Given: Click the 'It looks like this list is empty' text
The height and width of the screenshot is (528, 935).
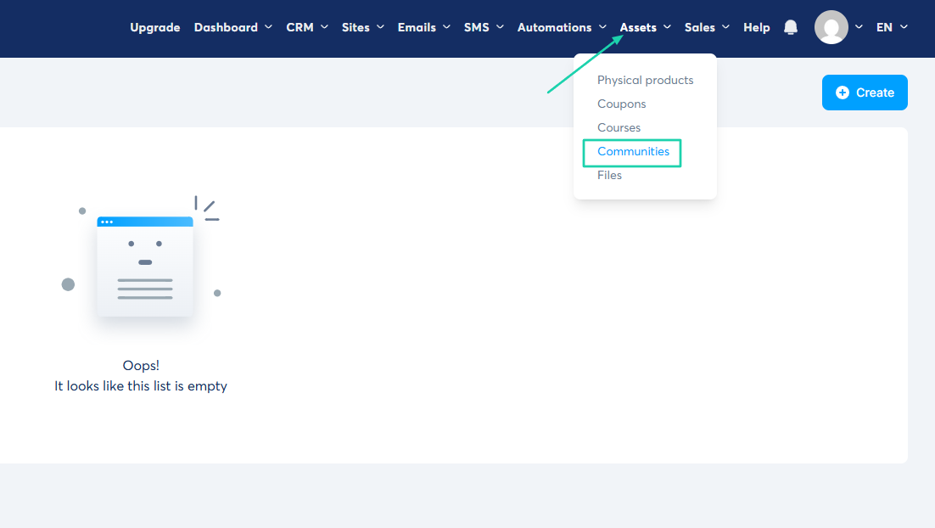Looking at the screenshot, I should [x=141, y=386].
